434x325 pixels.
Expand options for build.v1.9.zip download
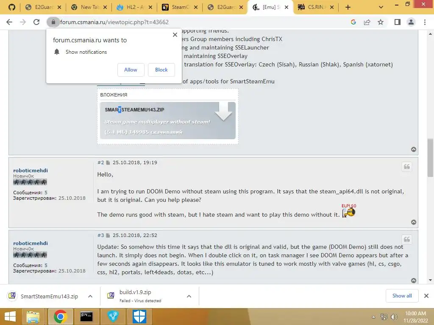click(189, 296)
